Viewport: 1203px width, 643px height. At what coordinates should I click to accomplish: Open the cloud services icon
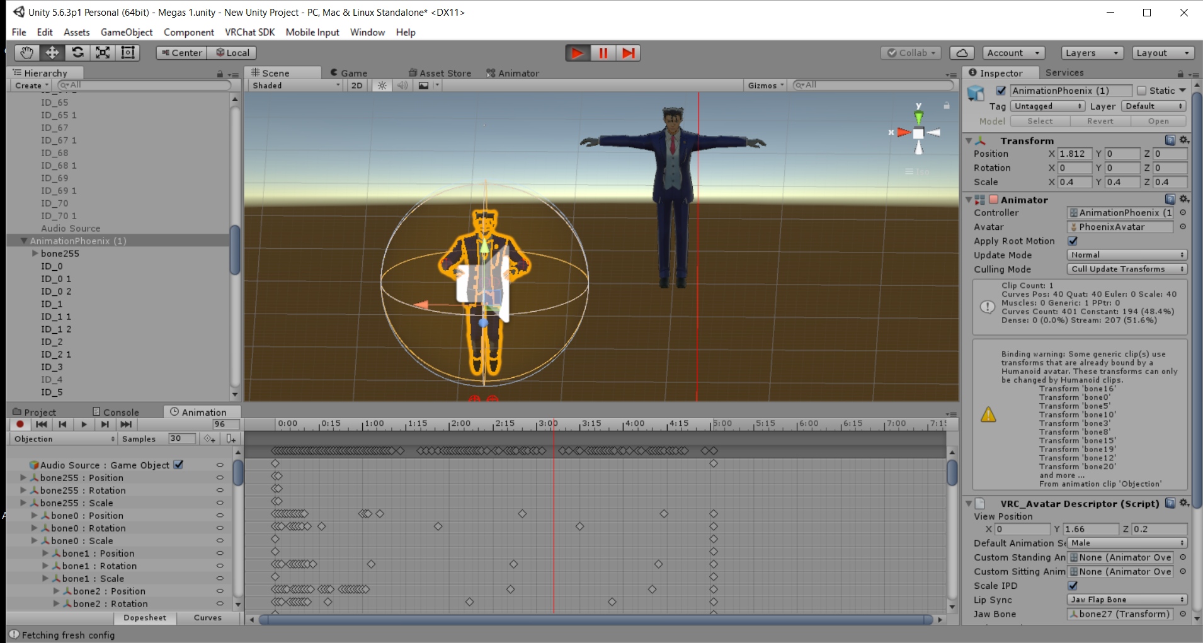tap(962, 53)
